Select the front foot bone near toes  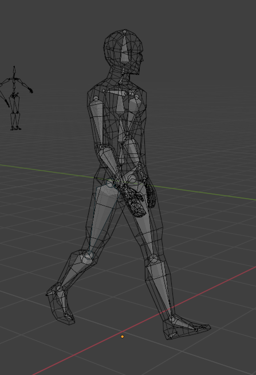189,324
